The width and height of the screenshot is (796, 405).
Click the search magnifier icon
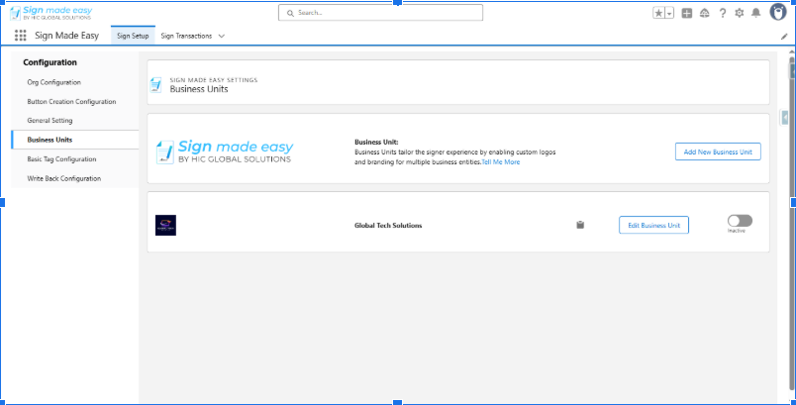[x=290, y=13]
